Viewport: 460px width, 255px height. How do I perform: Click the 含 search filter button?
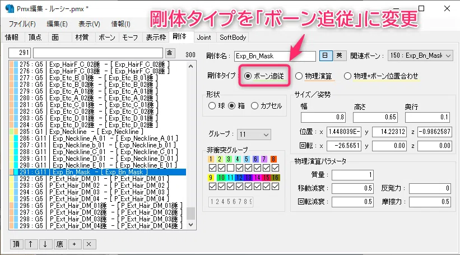click(x=170, y=53)
